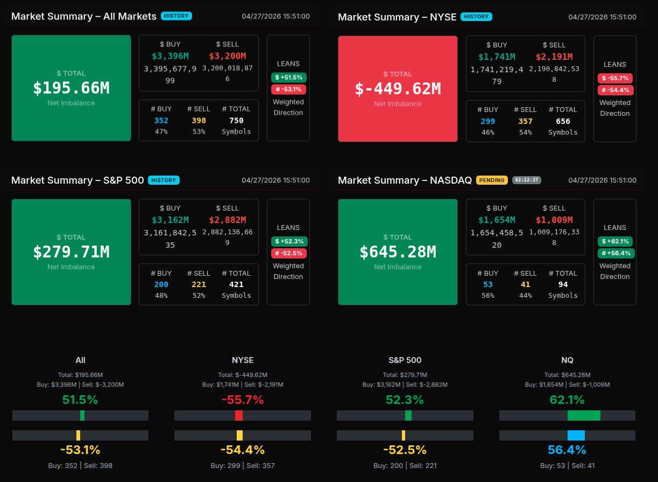
Task: Click the blue 56.4% NQ count bar
Action: click(576, 435)
